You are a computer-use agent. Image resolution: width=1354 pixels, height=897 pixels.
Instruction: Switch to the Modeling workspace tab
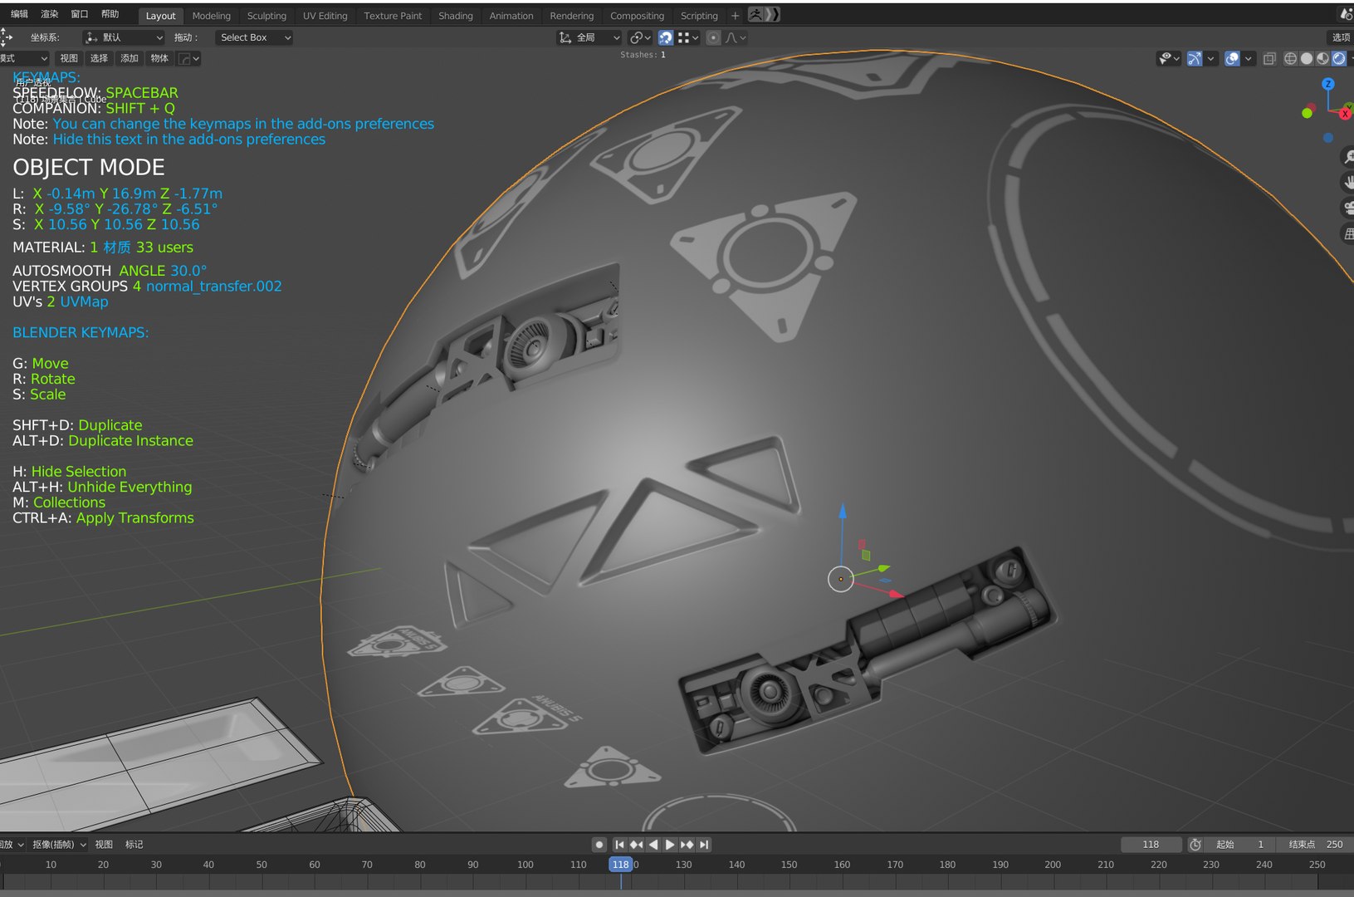[x=211, y=15]
